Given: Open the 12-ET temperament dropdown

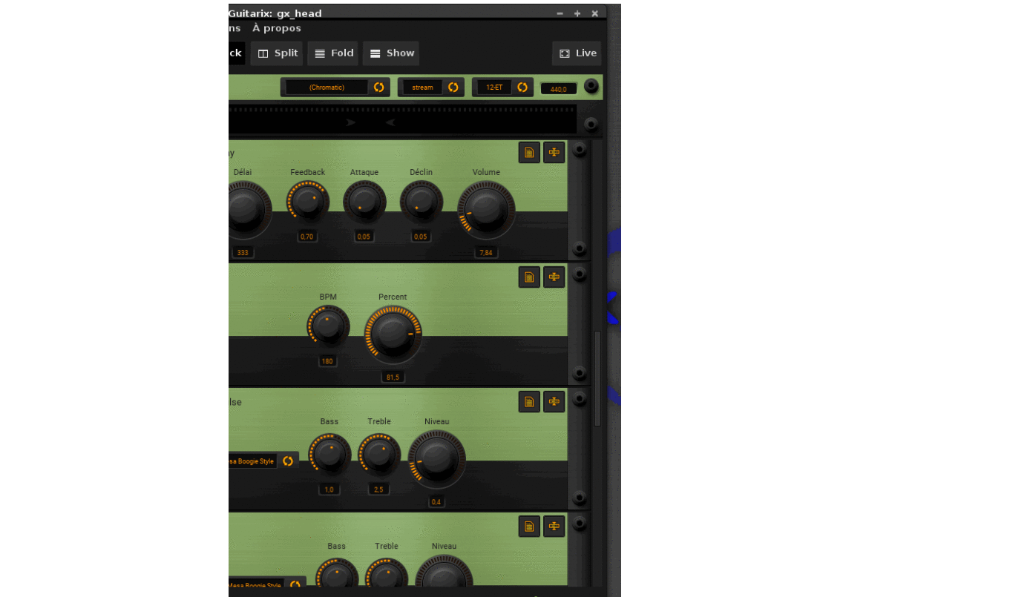Looking at the screenshot, I should [503, 88].
